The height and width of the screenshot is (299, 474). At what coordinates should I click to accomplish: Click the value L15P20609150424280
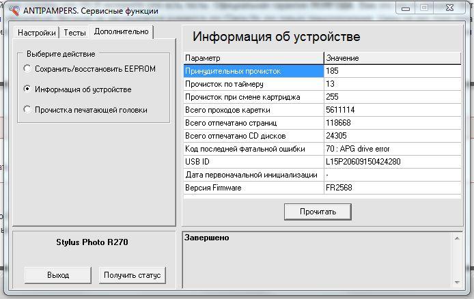363,162
